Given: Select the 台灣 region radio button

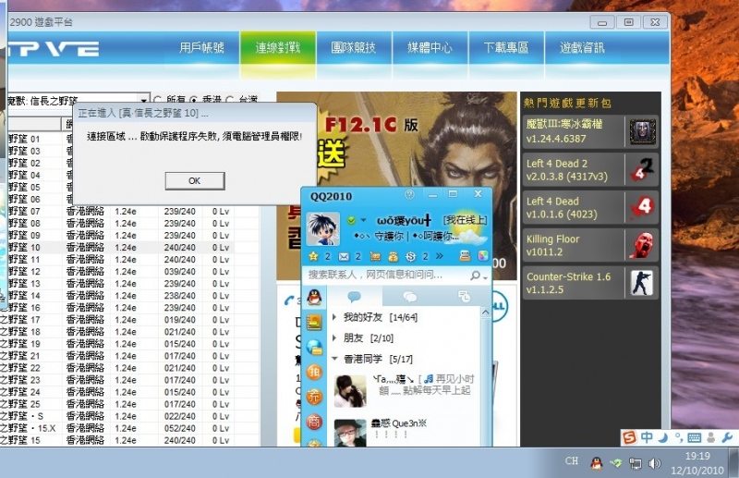Looking at the screenshot, I should tap(229, 100).
